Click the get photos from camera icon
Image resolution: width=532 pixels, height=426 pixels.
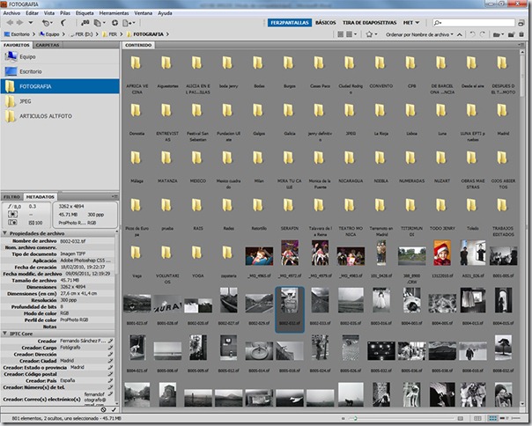point(85,23)
